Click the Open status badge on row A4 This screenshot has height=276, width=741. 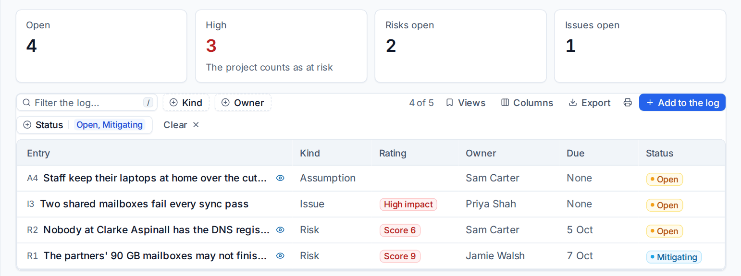664,179
